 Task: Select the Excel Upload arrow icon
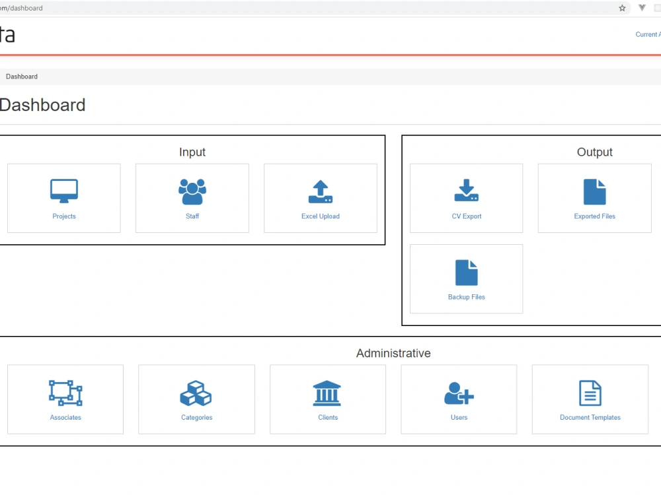(321, 191)
